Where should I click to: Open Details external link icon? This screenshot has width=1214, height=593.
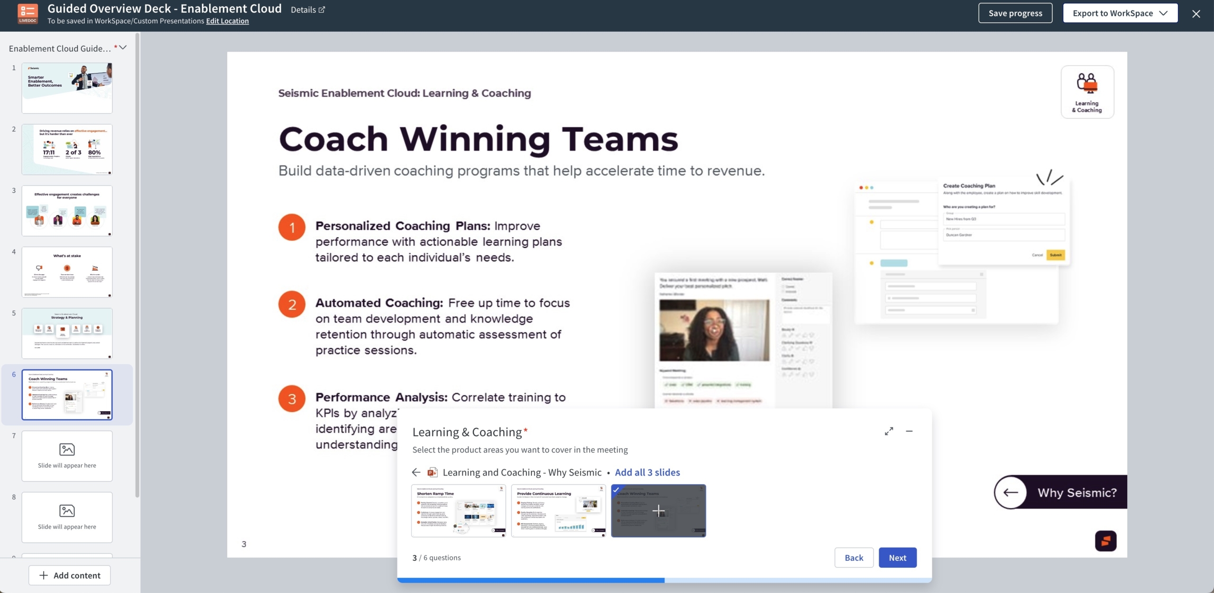[x=322, y=9]
